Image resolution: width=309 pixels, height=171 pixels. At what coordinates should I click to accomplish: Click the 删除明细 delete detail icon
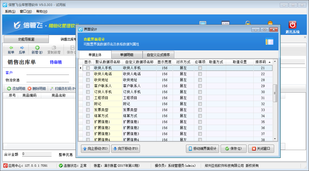coord(29,88)
